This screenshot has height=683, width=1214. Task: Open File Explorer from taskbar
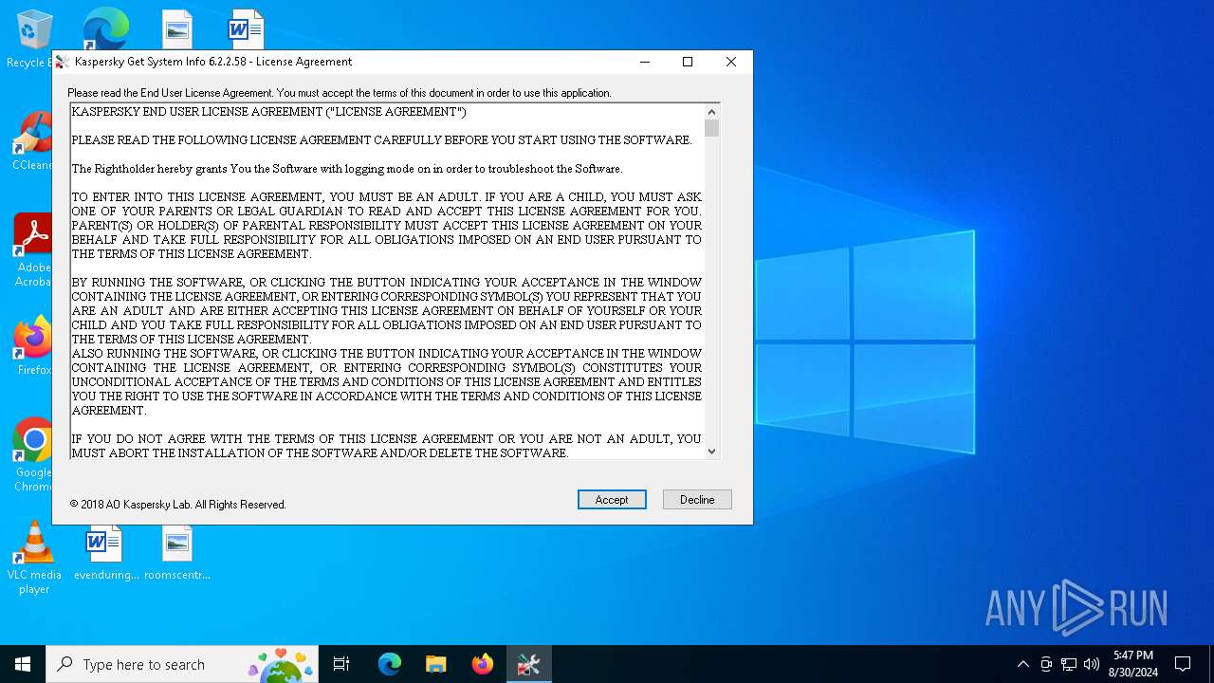coord(436,664)
